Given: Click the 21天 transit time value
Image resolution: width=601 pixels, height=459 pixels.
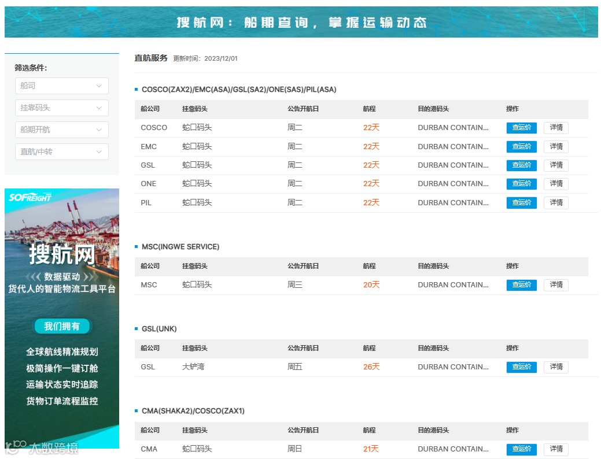Looking at the screenshot, I should pyautogui.click(x=371, y=449).
